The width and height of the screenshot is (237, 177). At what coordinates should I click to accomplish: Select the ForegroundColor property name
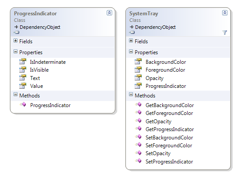pos(165,70)
